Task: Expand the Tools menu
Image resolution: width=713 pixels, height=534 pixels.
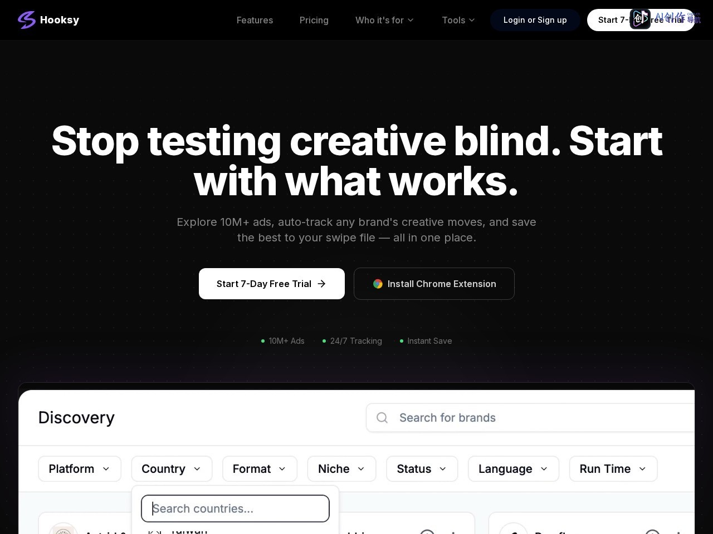Action: click(458, 20)
